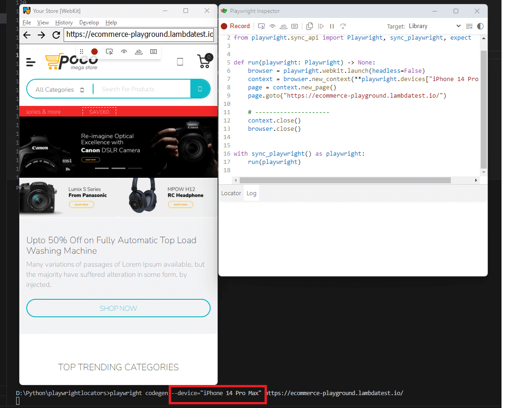Open the Develop menu in WebKit
The image size is (531, 408).
89,22
